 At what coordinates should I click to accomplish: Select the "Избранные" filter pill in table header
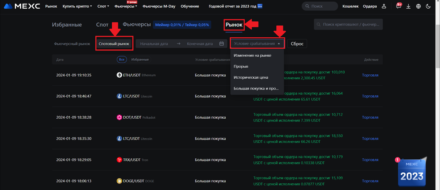tap(140, 59)
